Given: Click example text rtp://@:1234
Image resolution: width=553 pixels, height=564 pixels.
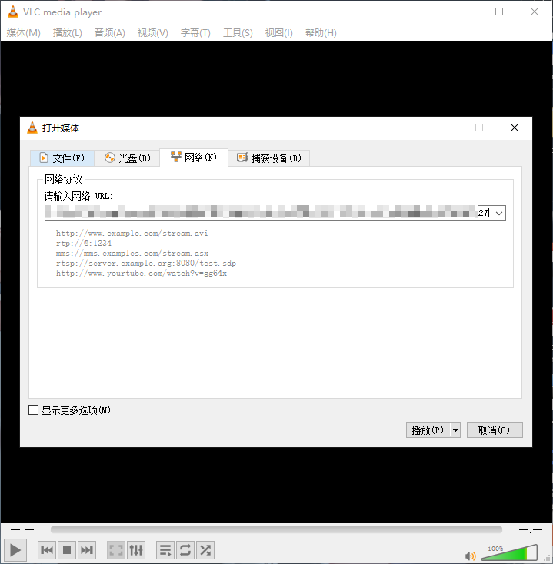Looking at the screenshot, I should click(x=84, y=243).
